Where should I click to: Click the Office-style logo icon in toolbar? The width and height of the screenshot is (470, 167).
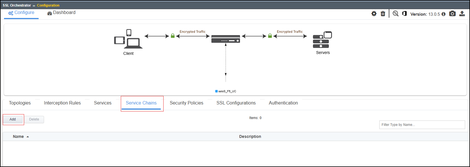[404, 14]
